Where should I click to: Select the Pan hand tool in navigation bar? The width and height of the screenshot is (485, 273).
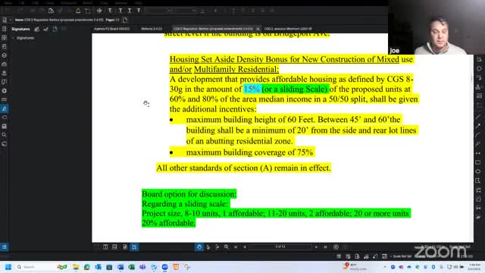click(199, 247)
